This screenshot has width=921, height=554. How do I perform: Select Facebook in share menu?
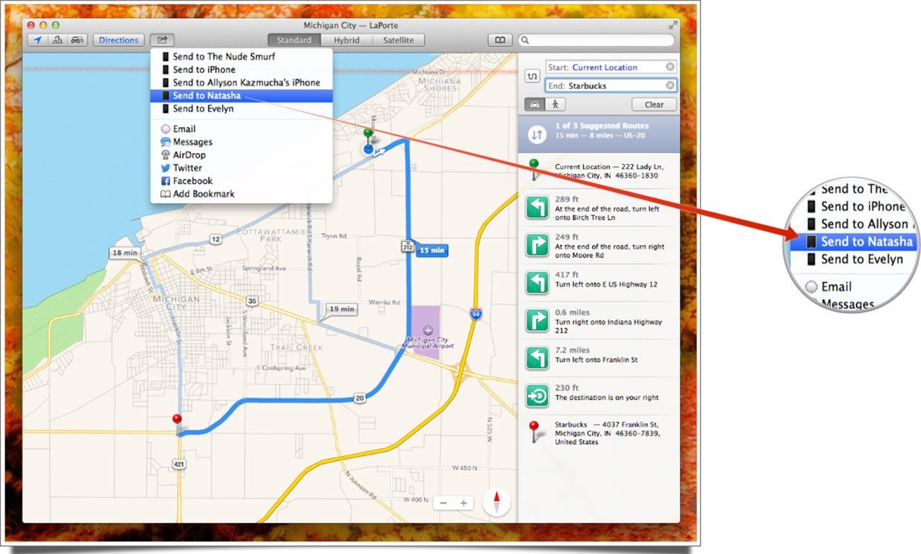241,181
